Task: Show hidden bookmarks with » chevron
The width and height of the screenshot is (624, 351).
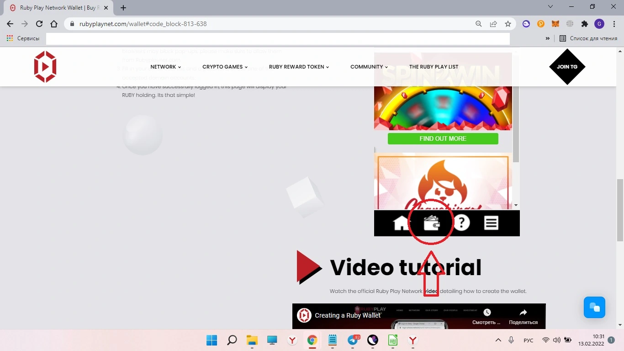Action: (547, 38)
